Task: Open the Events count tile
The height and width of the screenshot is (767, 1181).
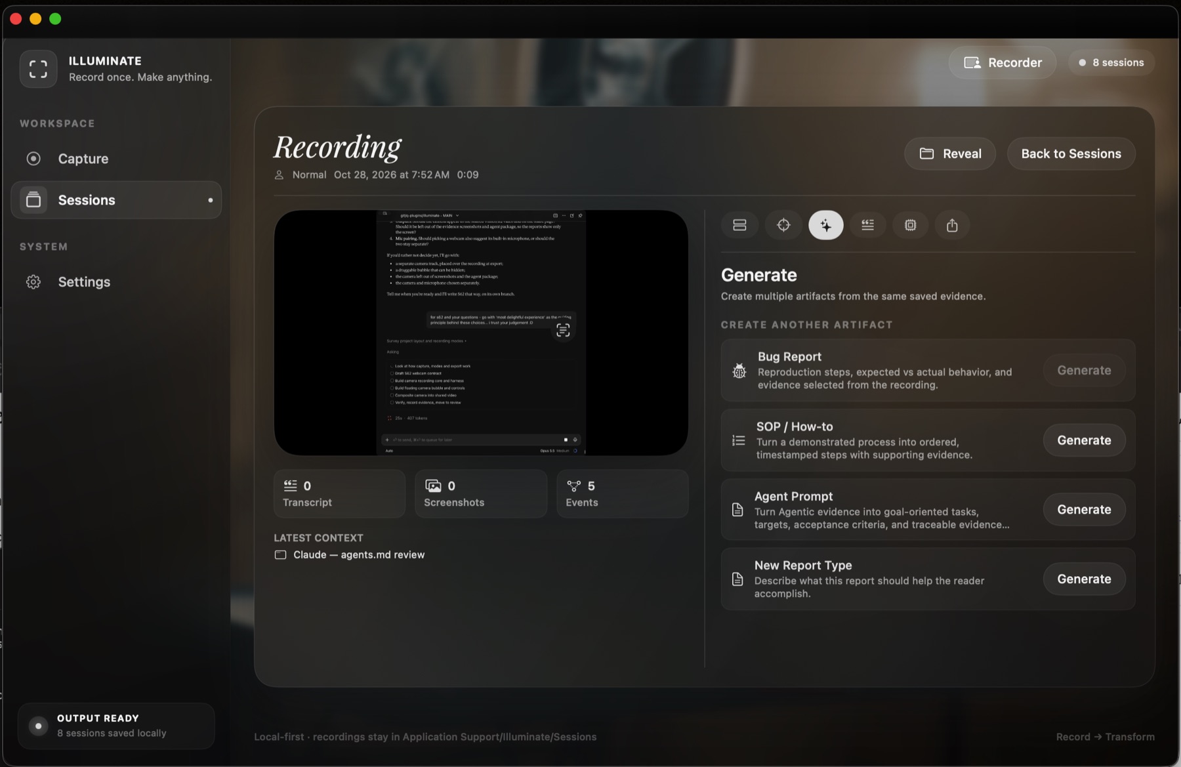Action: tap(623, 494)
